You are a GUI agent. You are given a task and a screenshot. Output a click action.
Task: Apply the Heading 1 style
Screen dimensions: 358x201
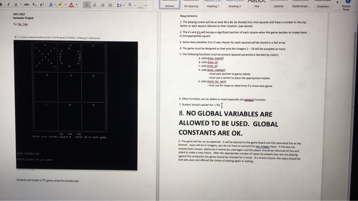[213, 5]
